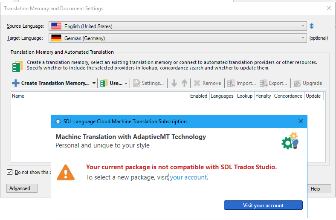Click the Help button
Viewport: 336px width, 220px height.
tap(315, 188)
